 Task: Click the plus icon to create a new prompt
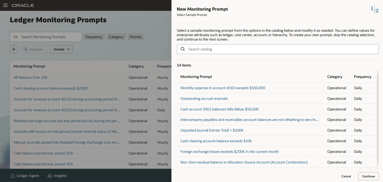coord(13,49)
